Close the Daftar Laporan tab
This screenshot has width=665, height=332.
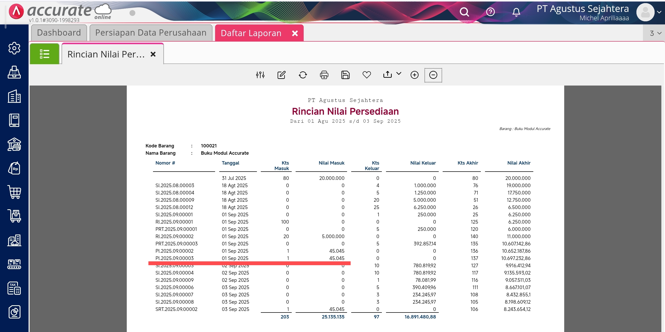(x=295, y=33)
